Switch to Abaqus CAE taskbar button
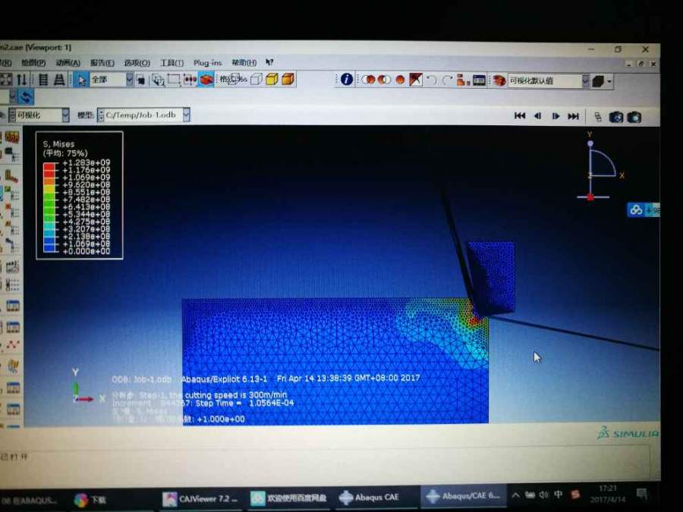The image size is (683, 512). 369,497
